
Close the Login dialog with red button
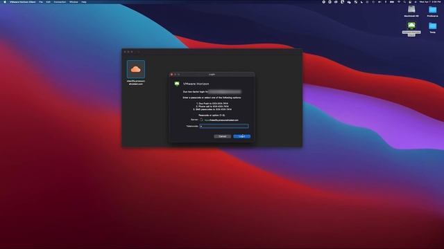coord(171,74)
